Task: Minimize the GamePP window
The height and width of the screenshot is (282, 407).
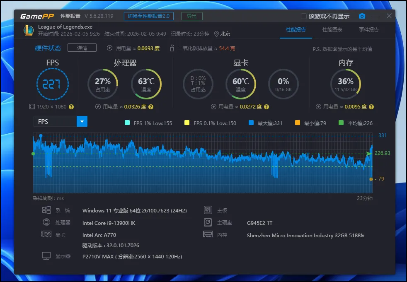Action: pyautogui.click(x=376, y=17)
